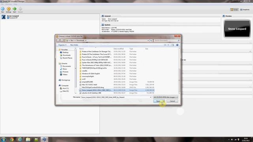Open the Help menu in VirtualBox
253x142 pixels.
(x=15, y=4)
